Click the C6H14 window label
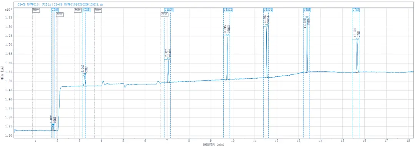The height and width of the screenshot is (147, 415). coord(268,10)
